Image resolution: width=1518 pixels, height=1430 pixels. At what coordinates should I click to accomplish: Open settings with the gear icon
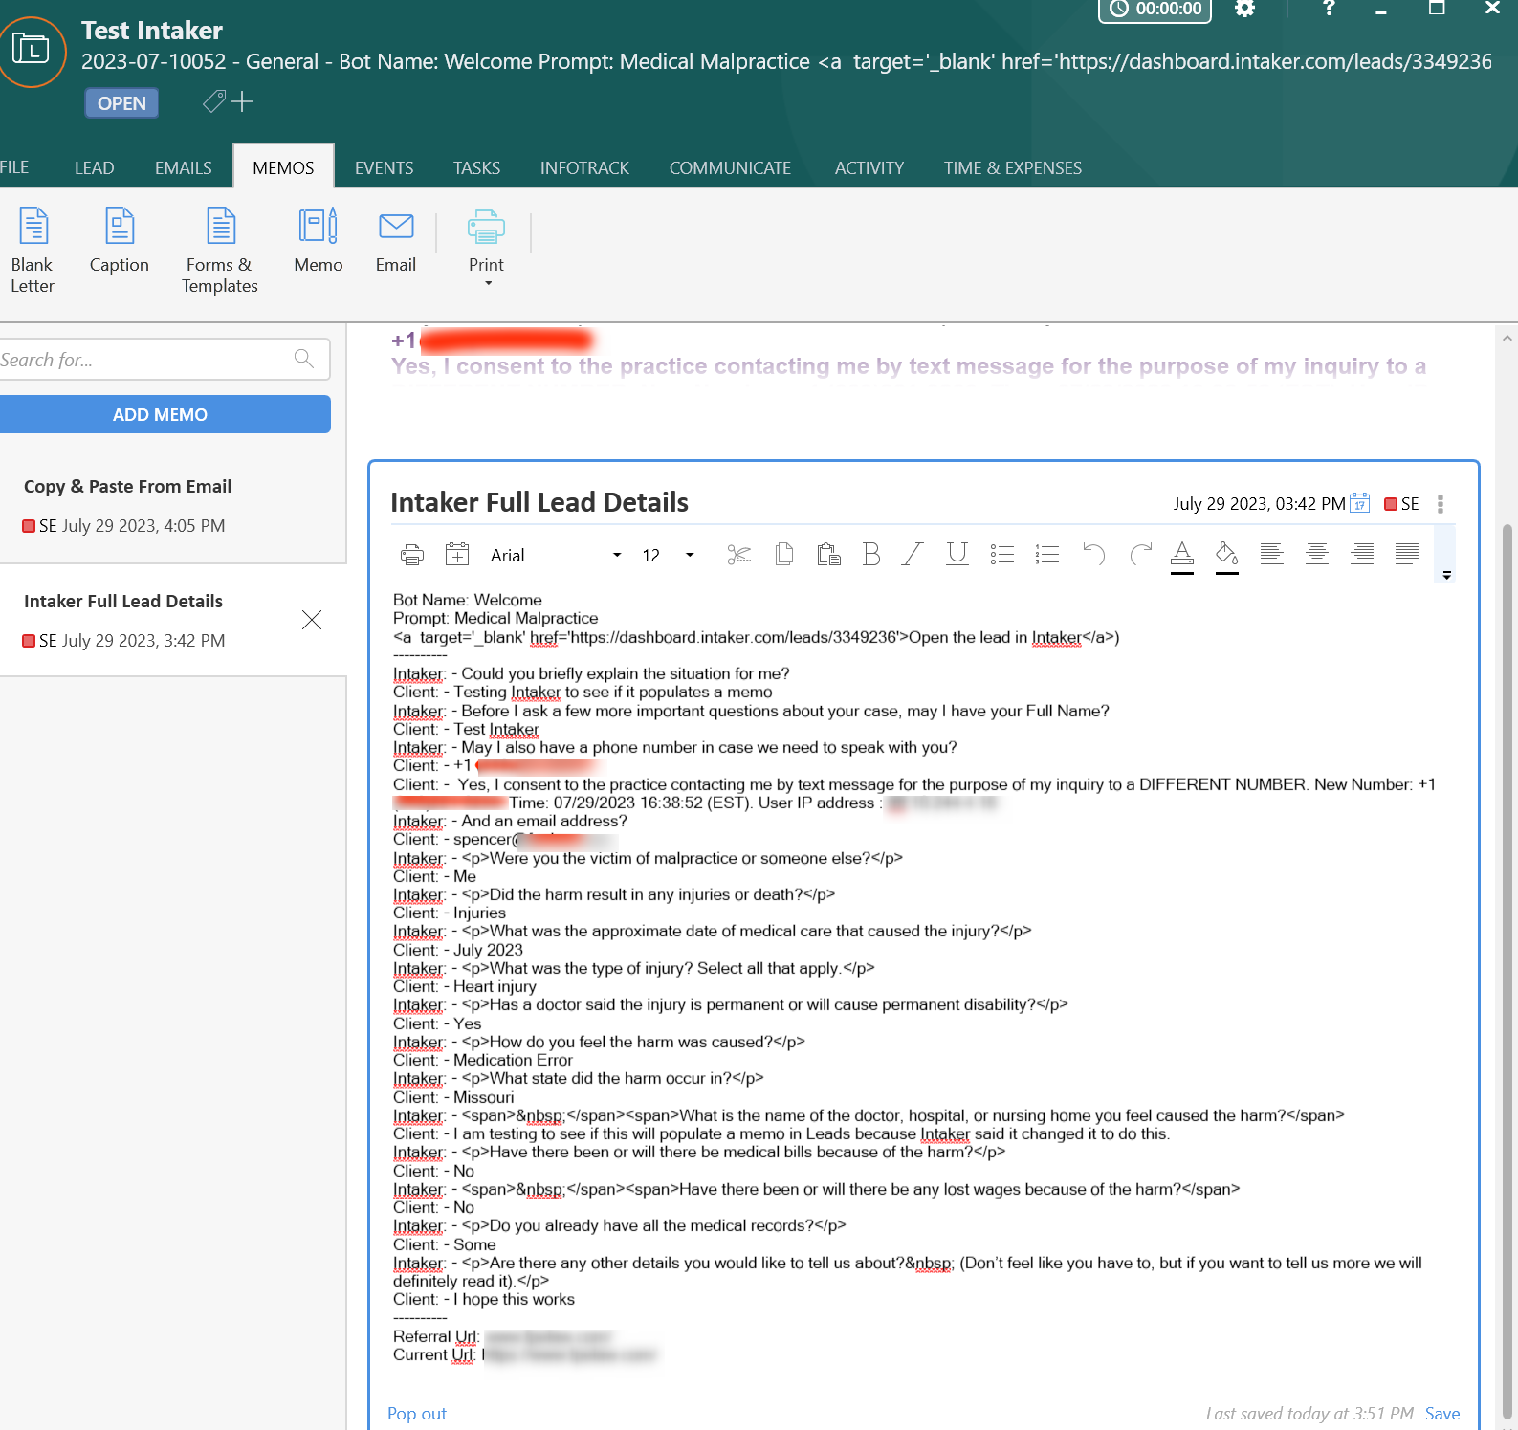(1244, 9)
